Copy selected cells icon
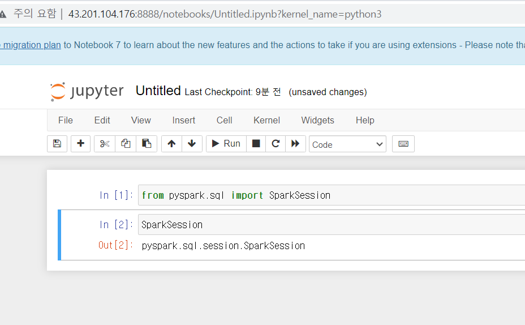This screenshot has width=525, height=325. 126,144
